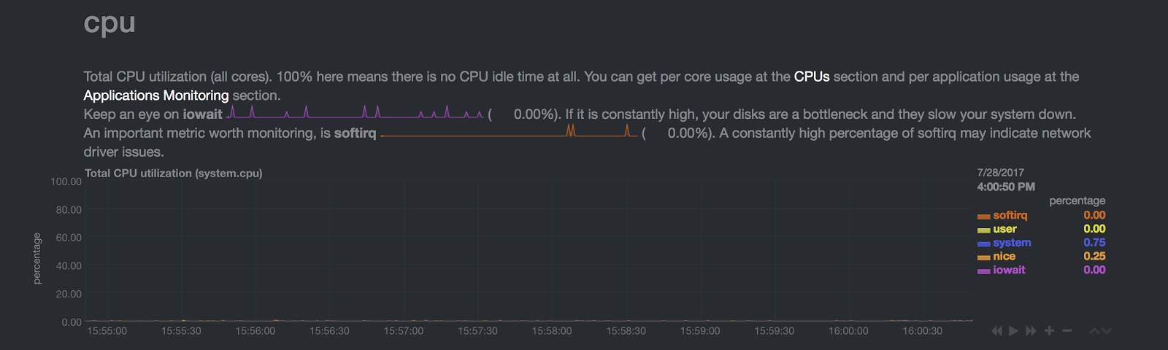Open the CPUs section link
1168x350 pixels.
pos(812,77)
